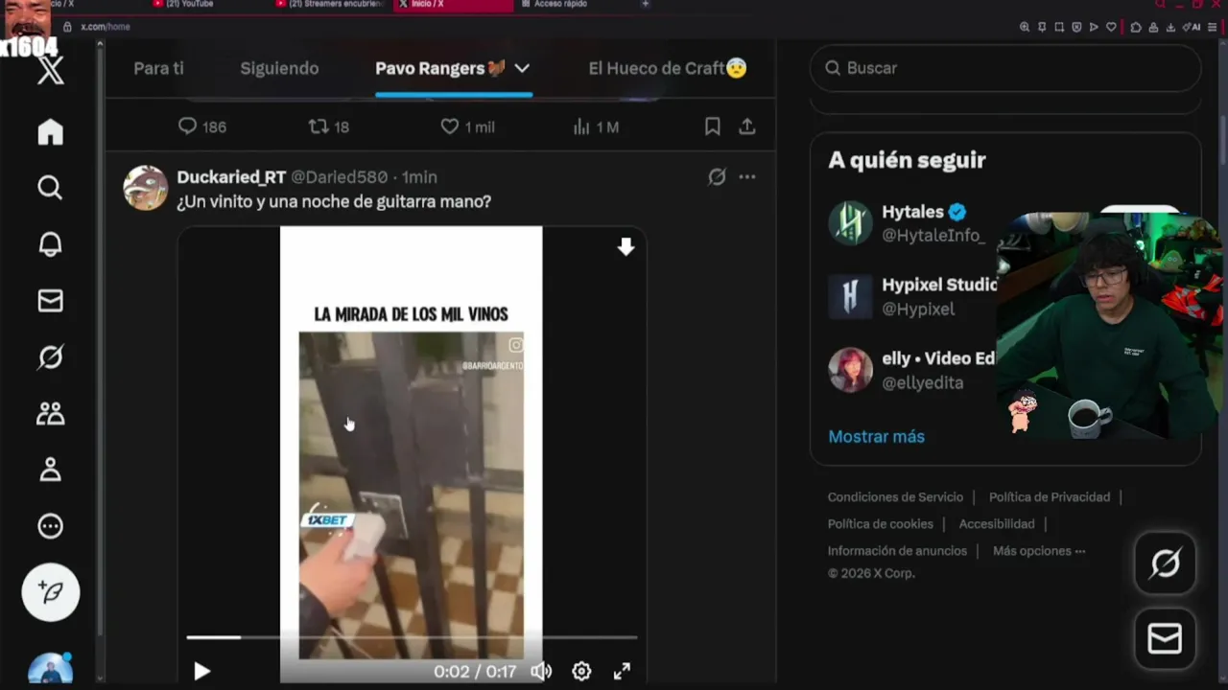
Task: Compose a new post with feather button
Action: pyautogui.click(x=51, y=592)
